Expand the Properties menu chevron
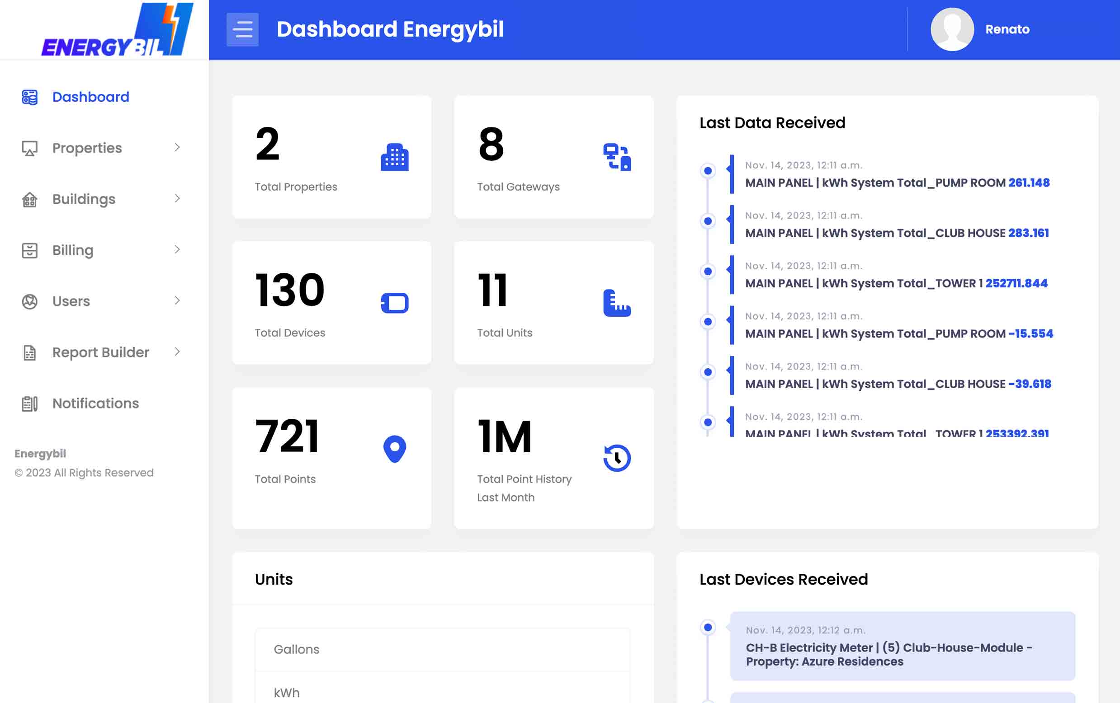 [177, 147]
